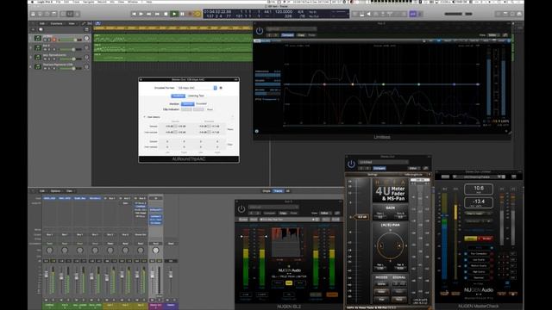This screenshot has height=310, width=552.
Task: Click the first track's instrument icon
Action: [x=38, y=38]
